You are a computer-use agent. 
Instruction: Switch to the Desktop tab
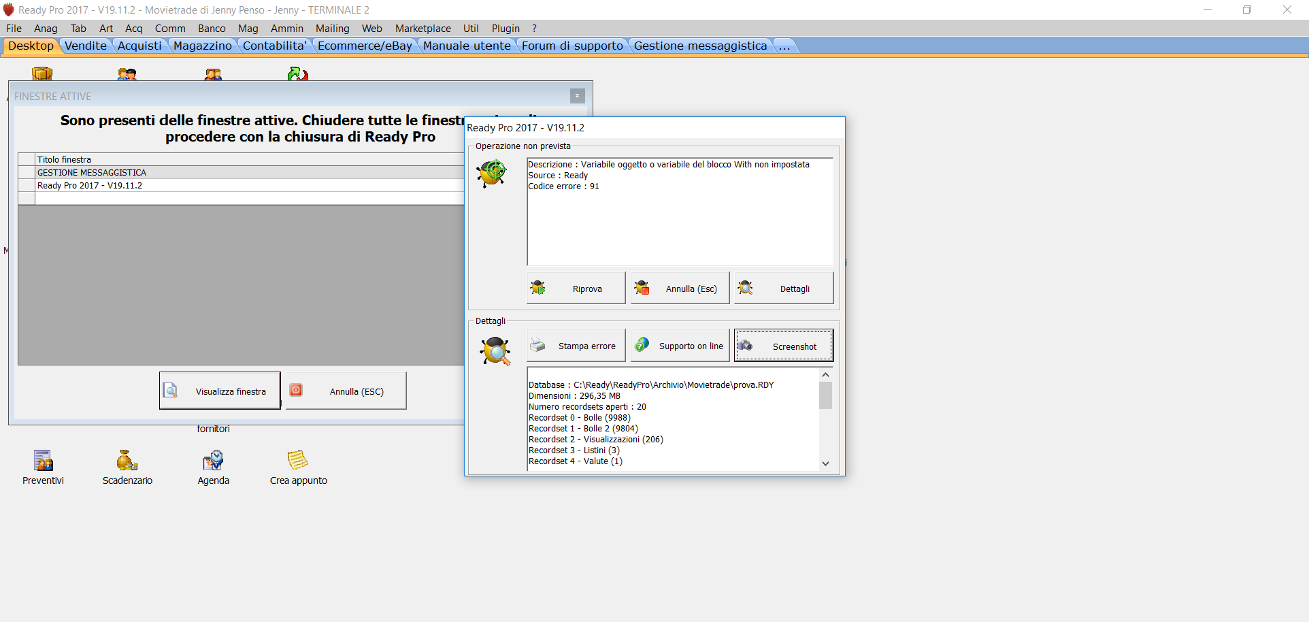(31, 46)
